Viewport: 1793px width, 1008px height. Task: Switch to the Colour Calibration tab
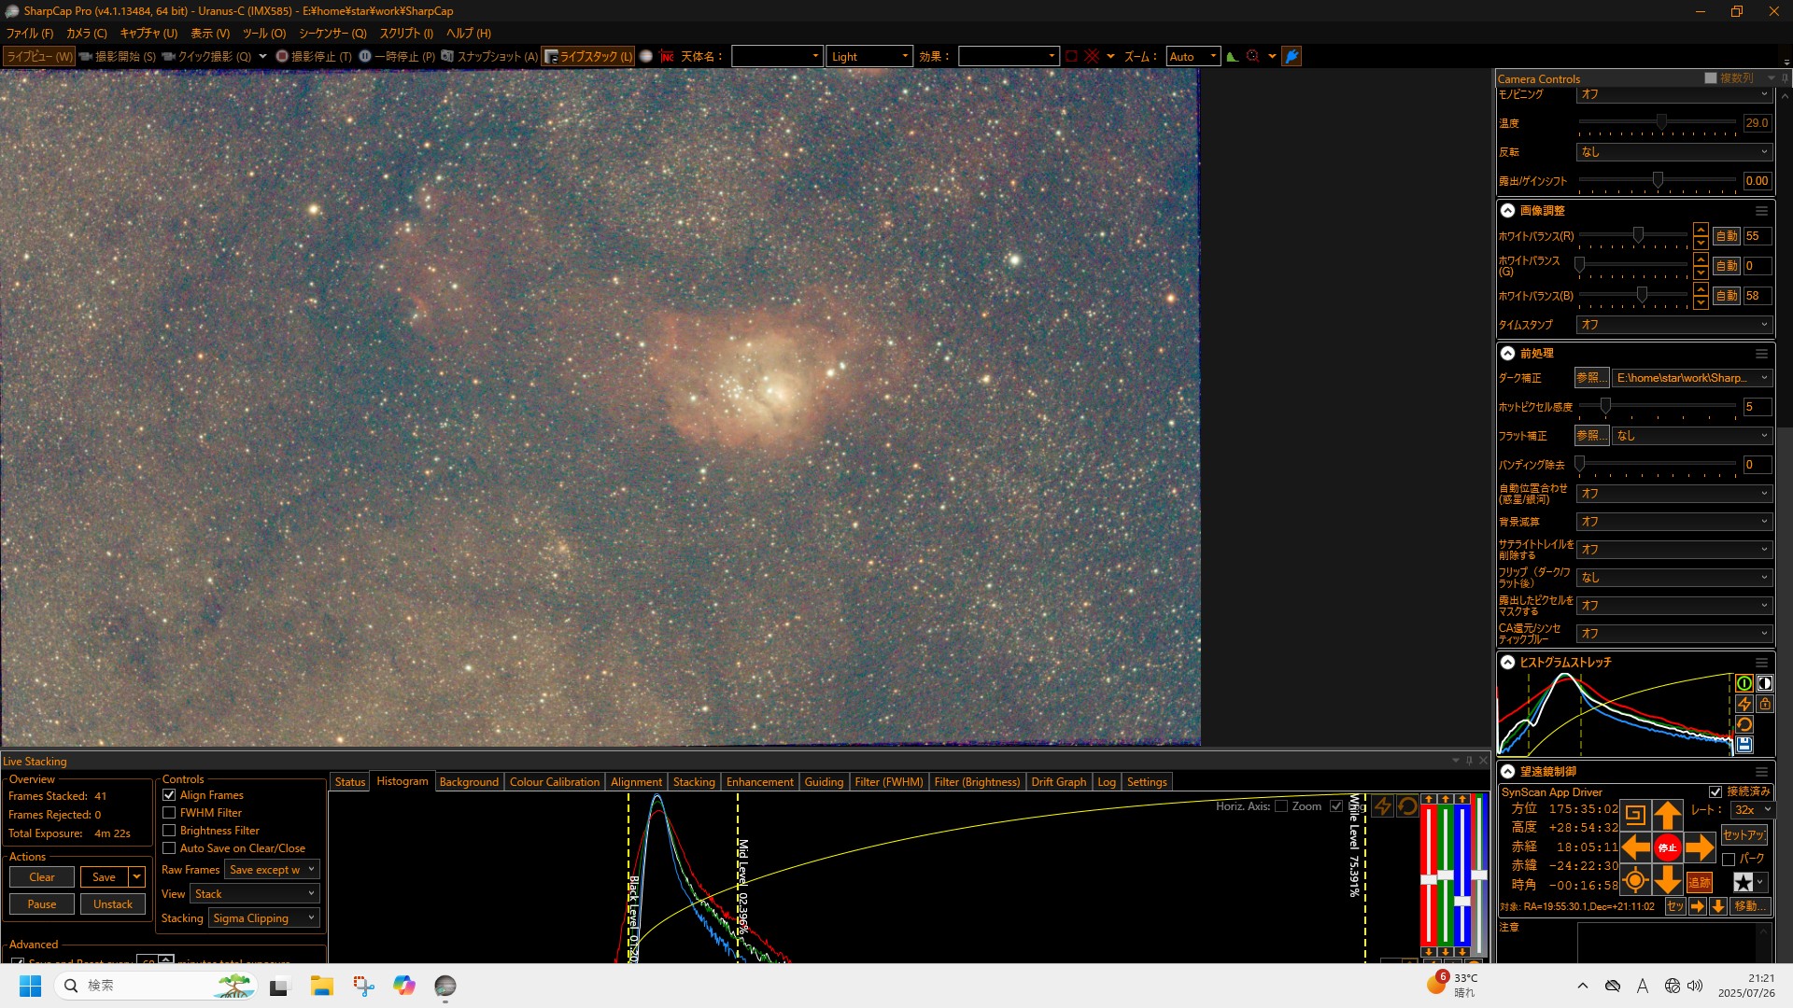point(554,782)
